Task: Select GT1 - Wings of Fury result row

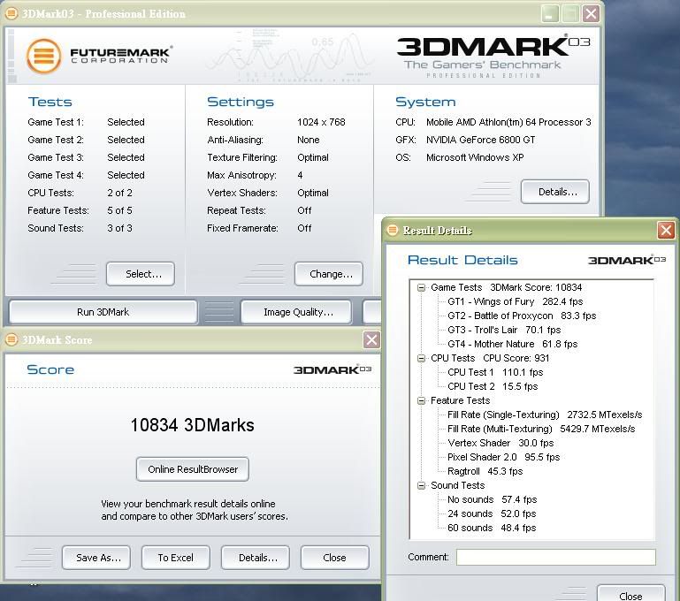Action: tap(516, 301)
